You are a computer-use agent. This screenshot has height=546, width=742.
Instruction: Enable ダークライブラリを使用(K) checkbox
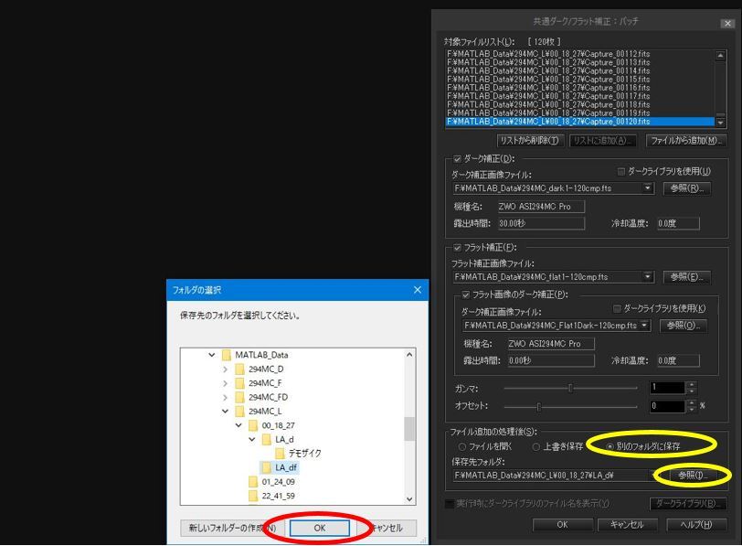point(617,309)
